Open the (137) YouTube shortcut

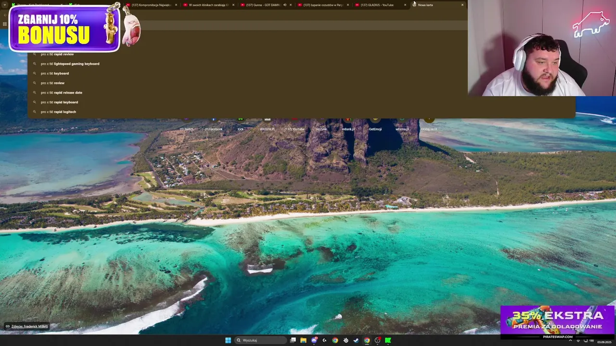(295, 124)
